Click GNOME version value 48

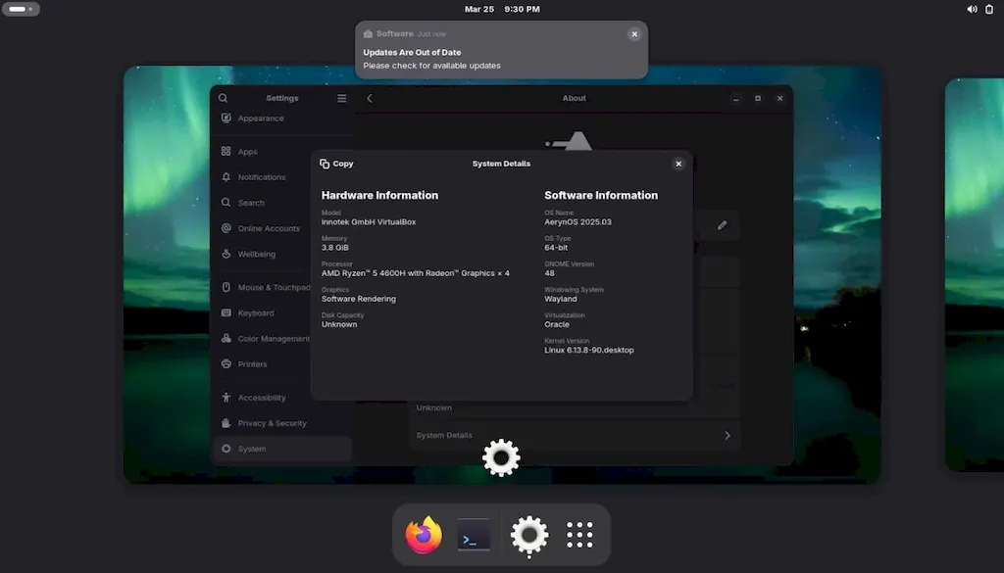pyautogui.click(x=549, y=273)
